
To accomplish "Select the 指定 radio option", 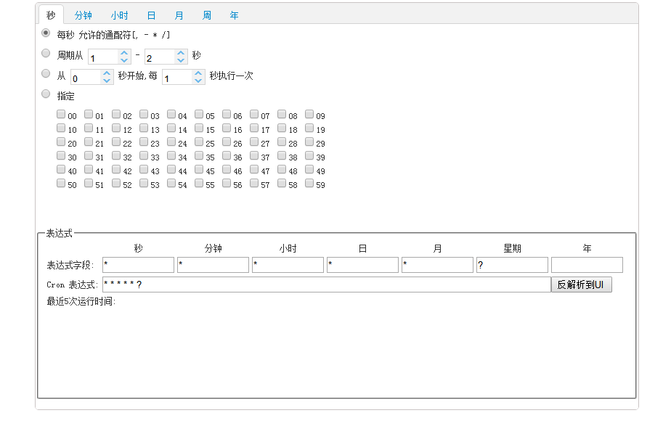I will (46, 94).
